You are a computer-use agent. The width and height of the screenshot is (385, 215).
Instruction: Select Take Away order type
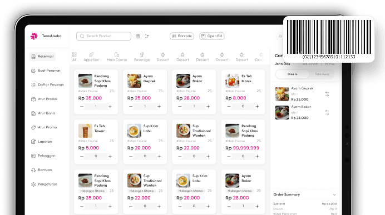(322, 74)
